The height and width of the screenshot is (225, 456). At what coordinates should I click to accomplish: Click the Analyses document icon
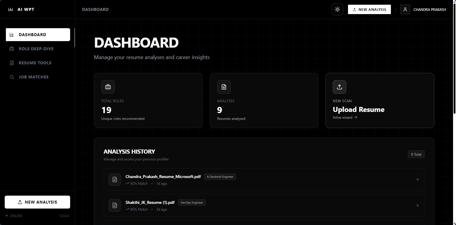point(224,87)
